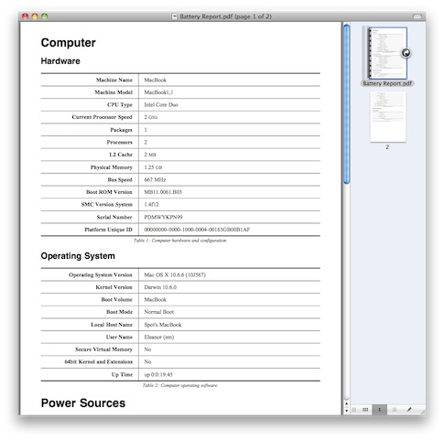This screenshot has height=440, width=444.
Task: Click the Machine Model value MacBook1,1
Action: (x=158, y=92)
